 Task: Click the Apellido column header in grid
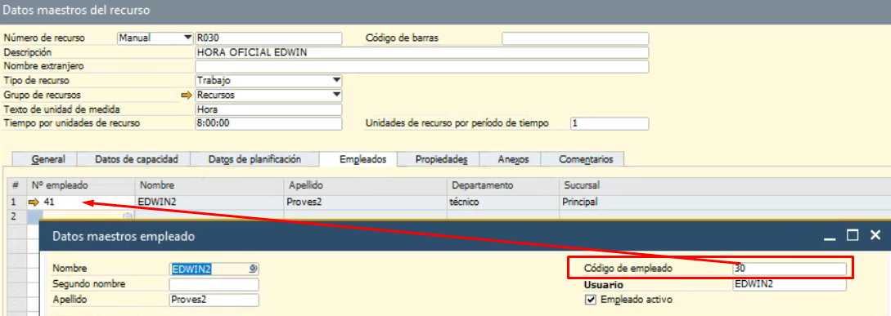366,185
